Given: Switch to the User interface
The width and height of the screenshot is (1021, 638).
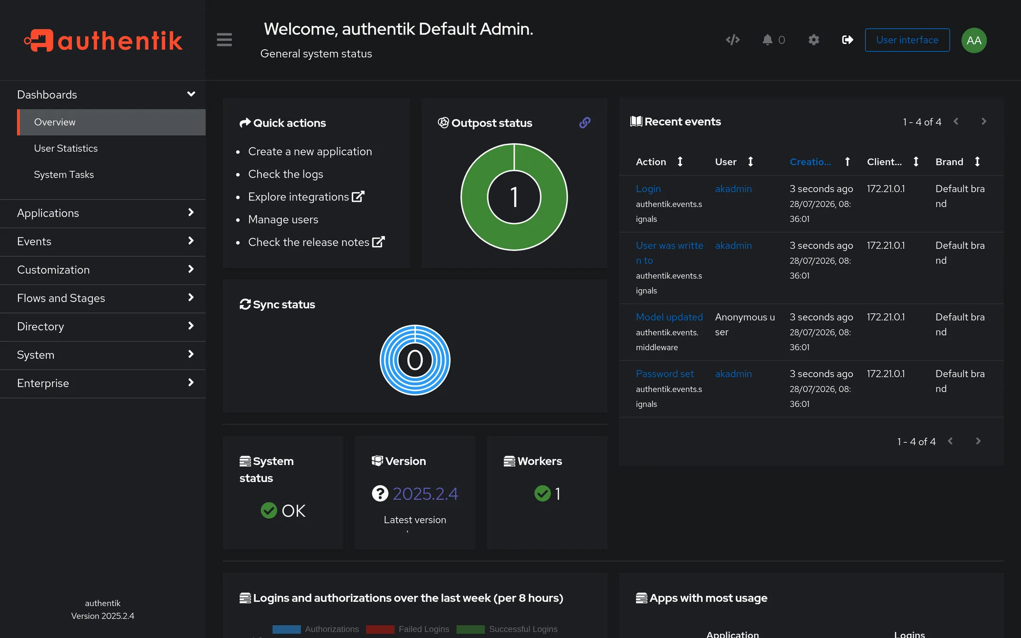Looking at the screenshot, I should point(907,40).
